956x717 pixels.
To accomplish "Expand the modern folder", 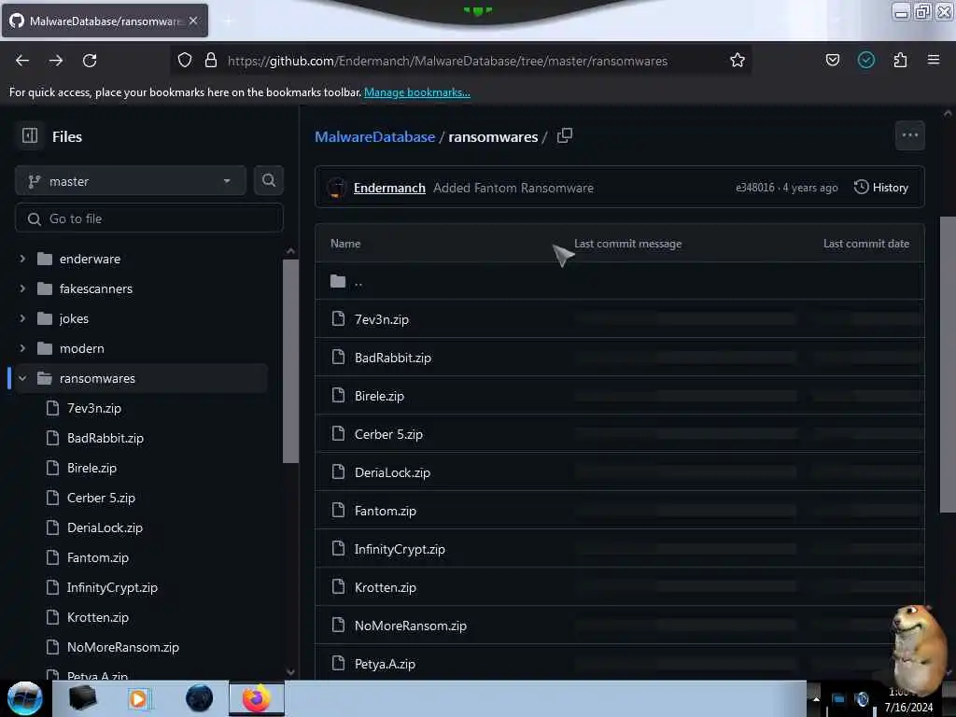I will (22, 348).
